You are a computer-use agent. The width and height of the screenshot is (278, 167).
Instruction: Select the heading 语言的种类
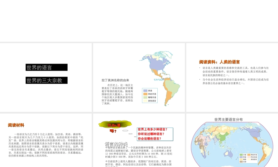[116, 144]
